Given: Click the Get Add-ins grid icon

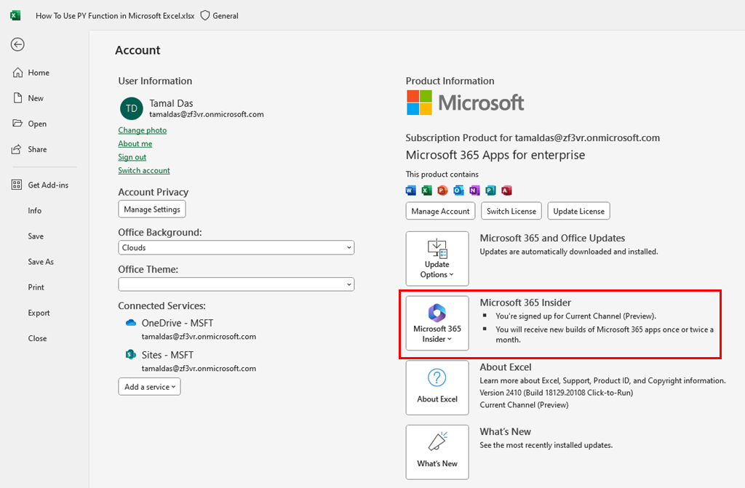Looking at the screenshot, I should [17, 185].
